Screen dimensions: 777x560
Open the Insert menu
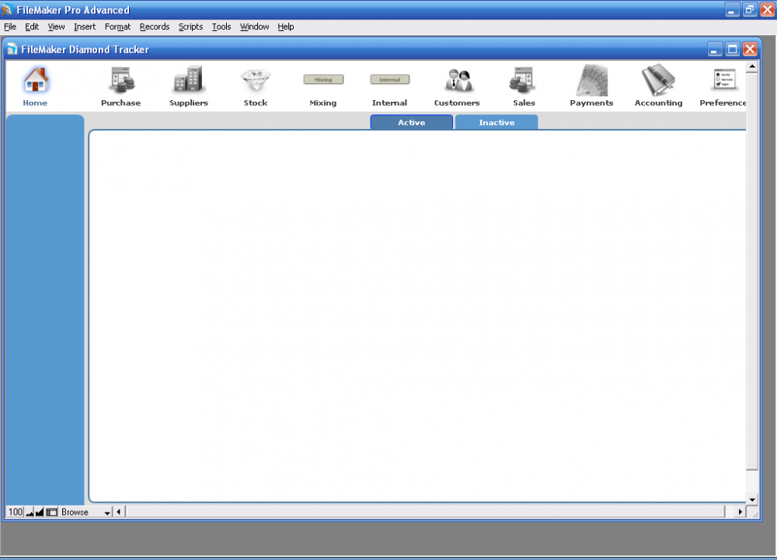[85, 26]
